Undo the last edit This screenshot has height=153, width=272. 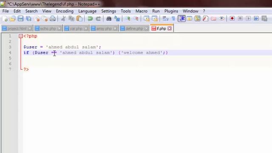pos(90,19)
